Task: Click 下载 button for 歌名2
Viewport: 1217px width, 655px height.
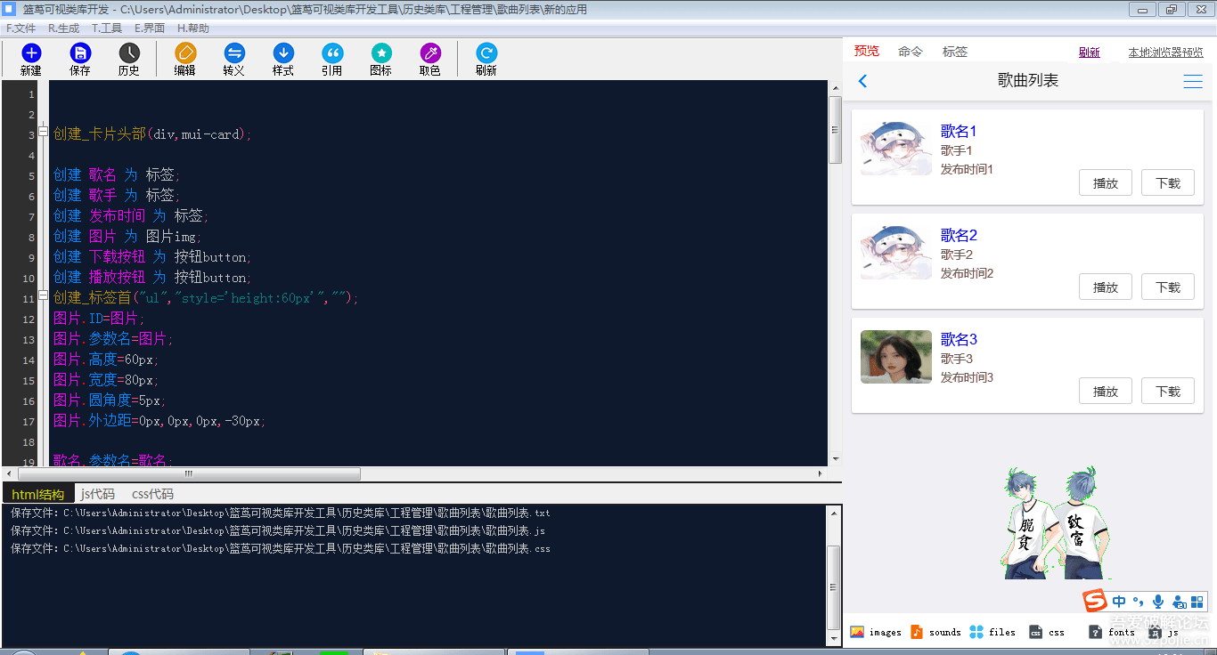Action: tap(1168, 287)
